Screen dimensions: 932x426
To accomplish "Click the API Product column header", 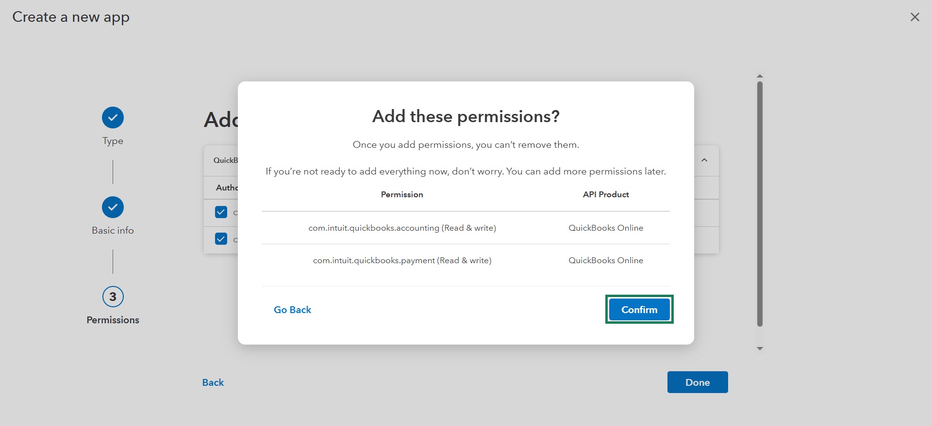I will pyautogui.click(x=605, y=194).
